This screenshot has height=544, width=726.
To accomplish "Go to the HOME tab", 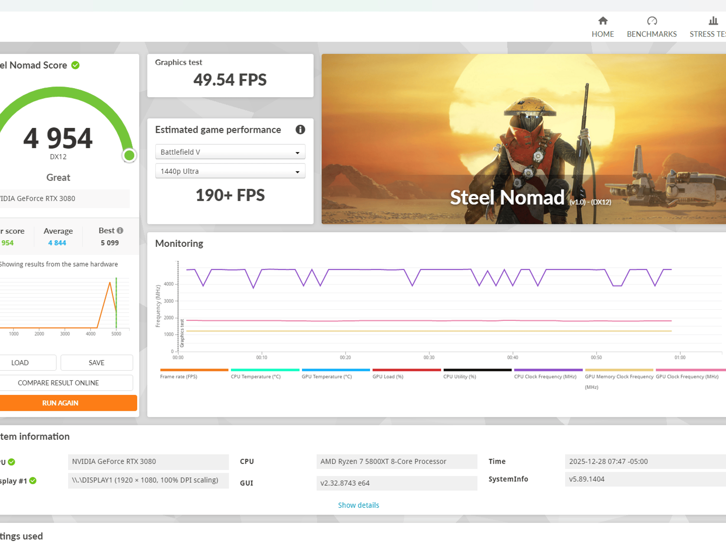I will [x=603, y=34].
